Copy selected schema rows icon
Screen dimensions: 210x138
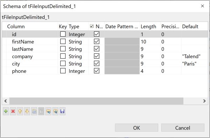coord(34,111)
